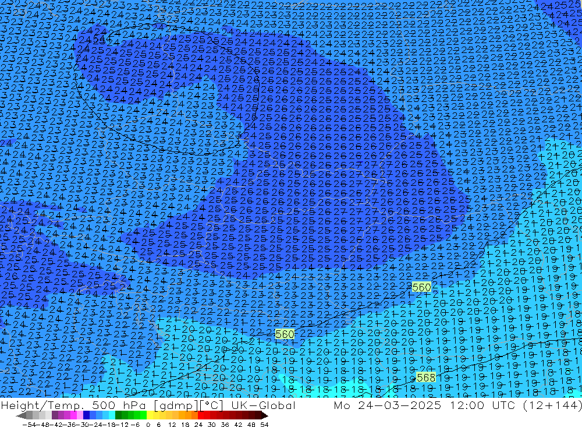The image size is (582, 427).
Task: Click the 560 contour label nearest the 568 label
Action: point(421,287)
